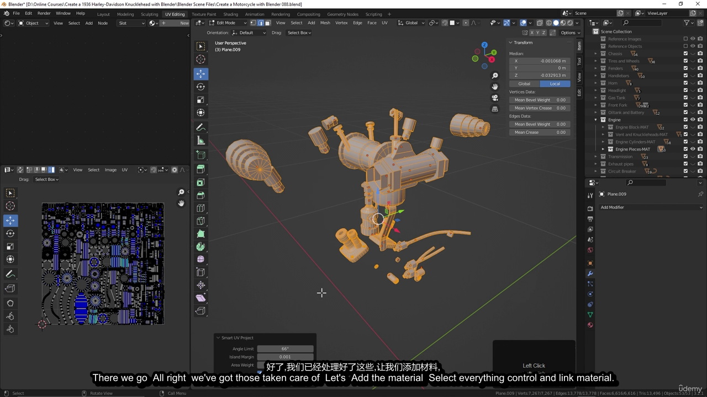
Task: Collapse the Smart UV Project operator panel
Action: pyautogui.click(x=218, y=337)
